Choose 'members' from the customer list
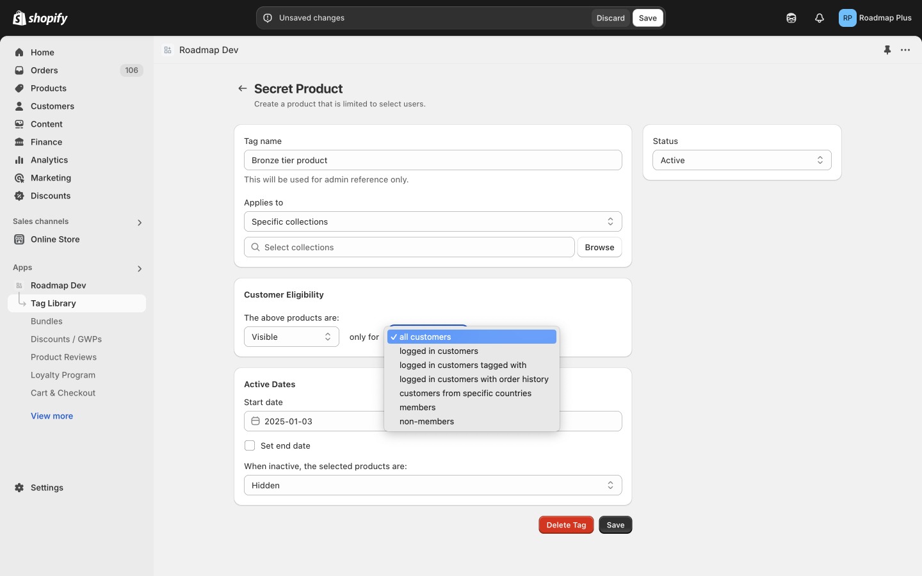The width and height of the screenshot is (922, 576). click(417, 407)
